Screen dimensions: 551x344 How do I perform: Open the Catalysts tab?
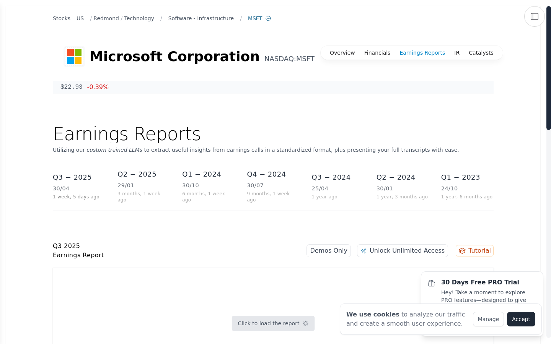point(481,53)
